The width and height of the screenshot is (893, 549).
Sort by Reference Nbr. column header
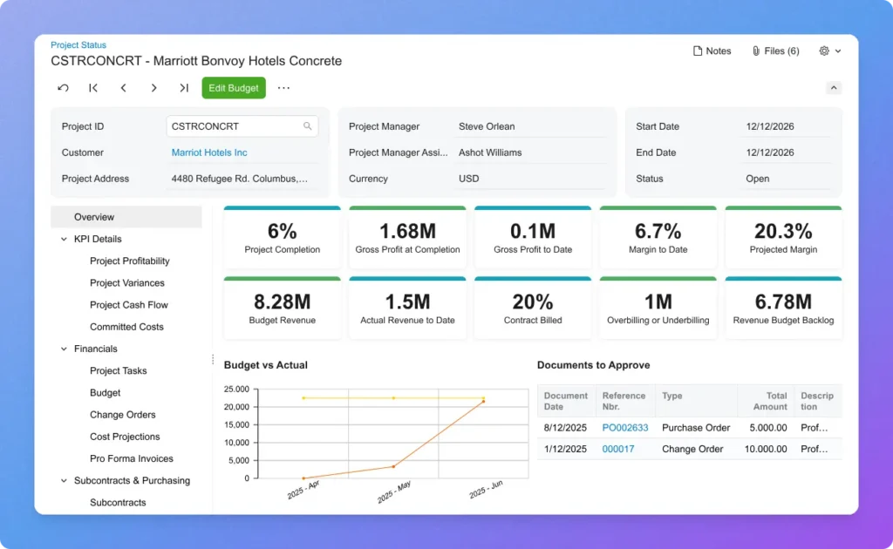625,401
